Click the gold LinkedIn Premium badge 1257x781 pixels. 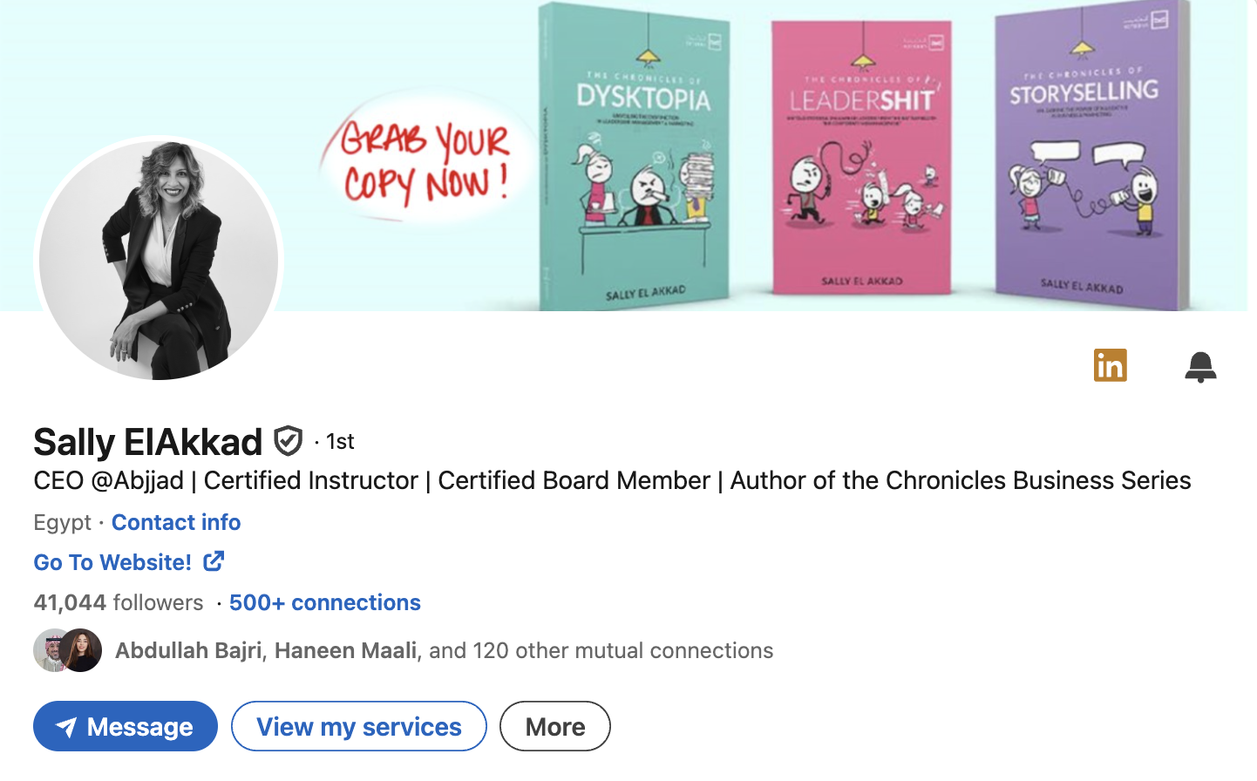[x=1110, y=365]
